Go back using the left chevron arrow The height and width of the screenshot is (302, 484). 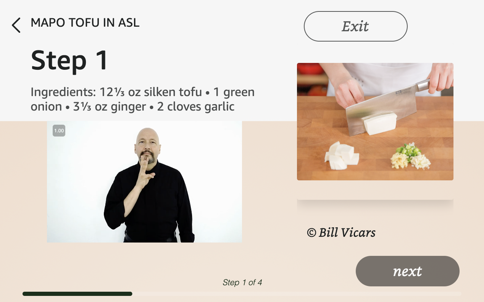tap(16, 25)
